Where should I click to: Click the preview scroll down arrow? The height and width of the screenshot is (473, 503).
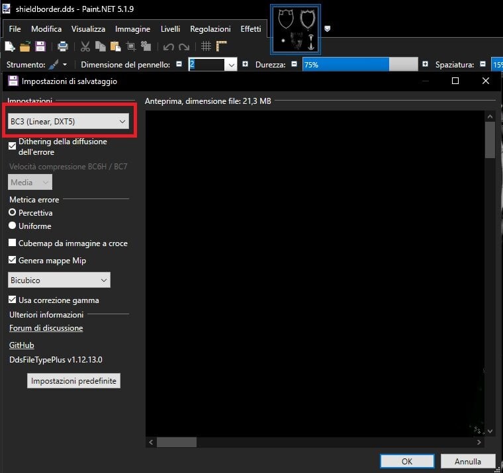490,431
